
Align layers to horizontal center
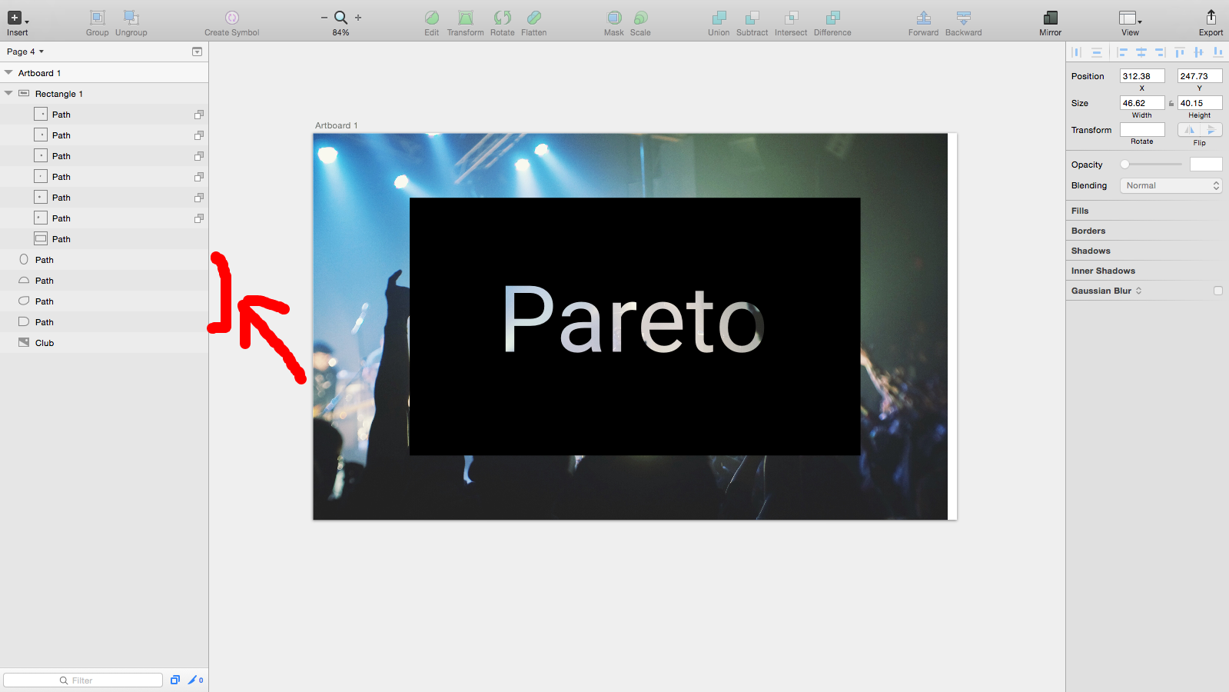click(1141, 52)
